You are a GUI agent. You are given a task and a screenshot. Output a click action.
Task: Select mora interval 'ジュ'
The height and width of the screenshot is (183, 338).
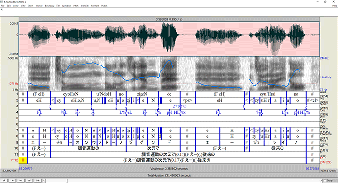tap(256, 143)
